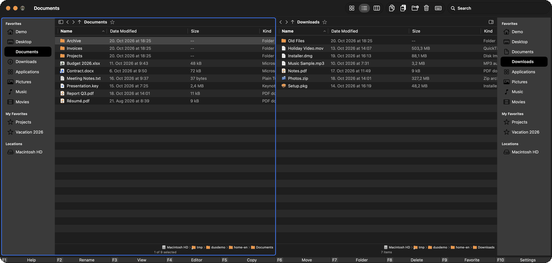Select the Projects folder row in Documents list

[165, 56]
